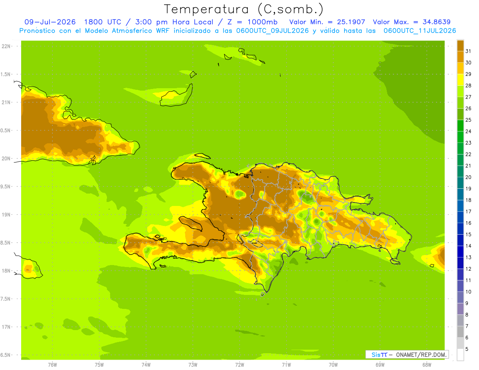Click the 17N latitude axis label
Image resolution: width=479 pixels, height=370 pixels.
[x=6, y=327]
